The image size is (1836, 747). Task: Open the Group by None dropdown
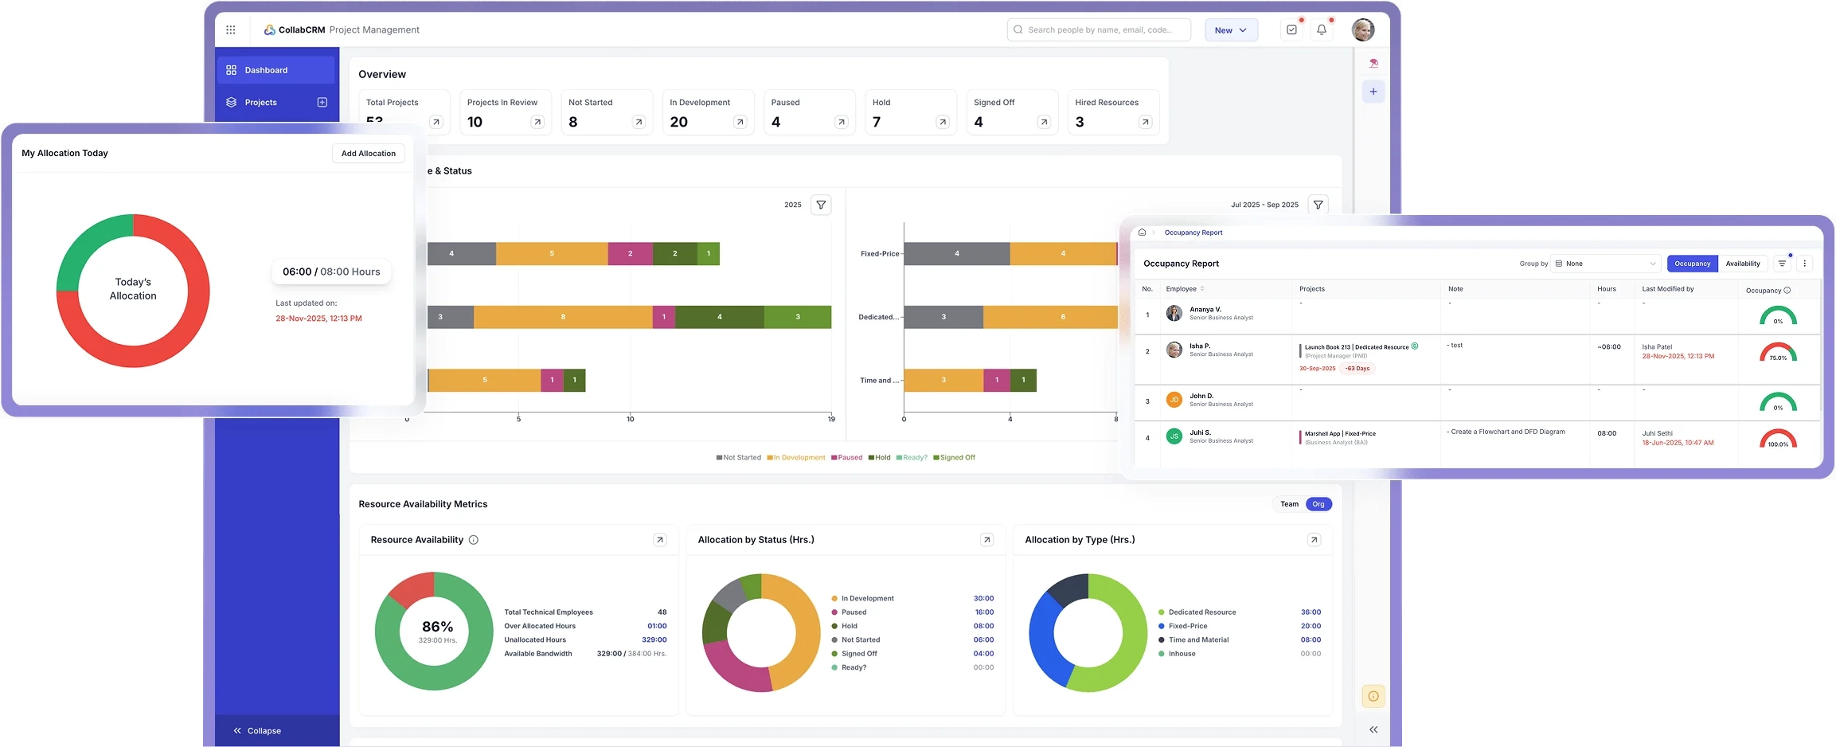(x=1605, y=263)
